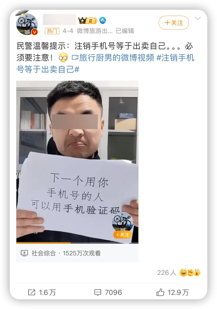Tap the blue verification badge icon
This screenshot has height=309, width=217.
pos(103,20)
